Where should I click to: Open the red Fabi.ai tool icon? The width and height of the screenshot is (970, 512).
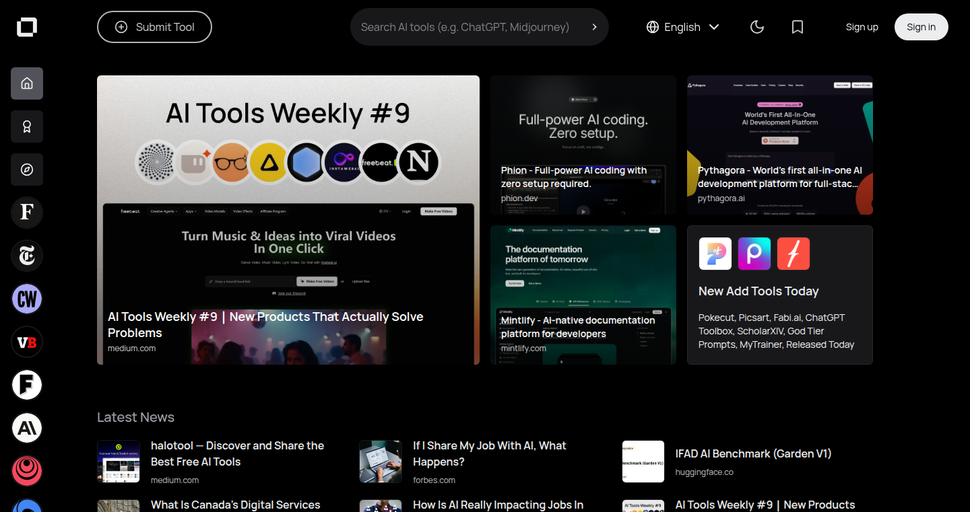[x=794, y=254]
